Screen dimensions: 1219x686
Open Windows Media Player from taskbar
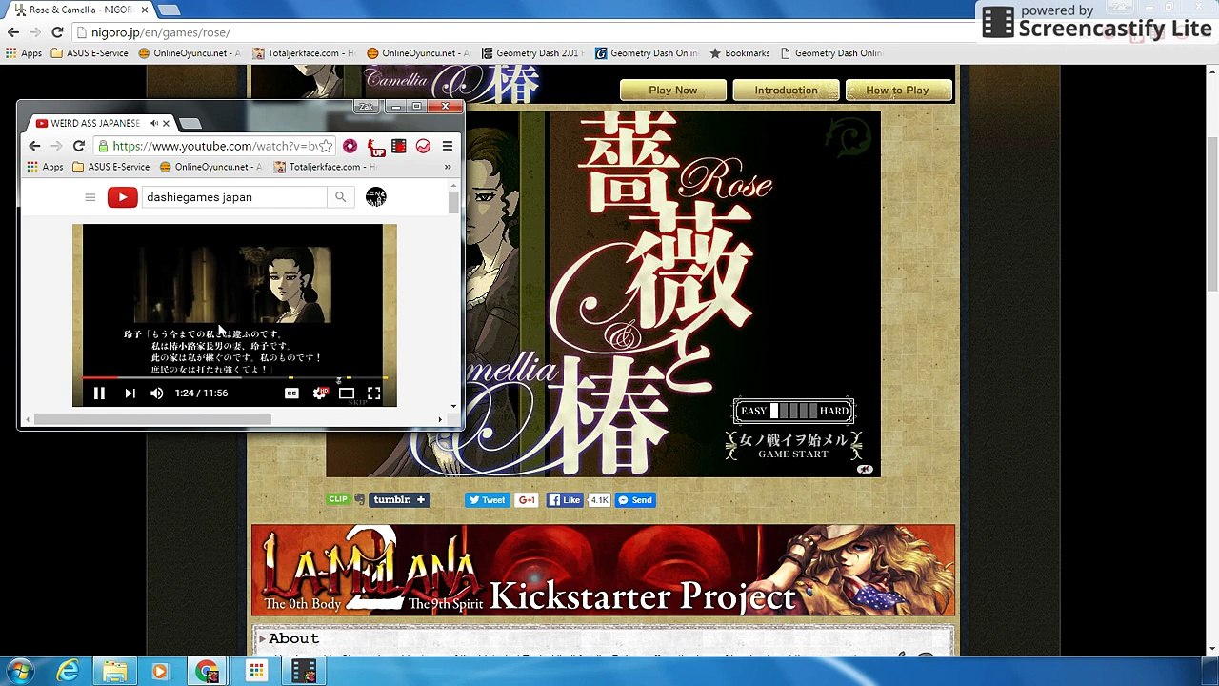160,672
